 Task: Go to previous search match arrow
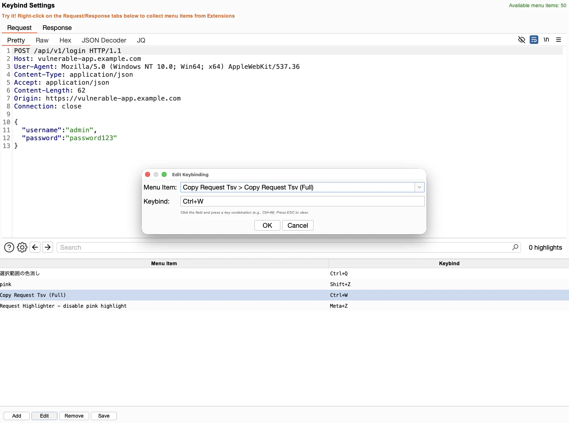(x=35, y=247)
